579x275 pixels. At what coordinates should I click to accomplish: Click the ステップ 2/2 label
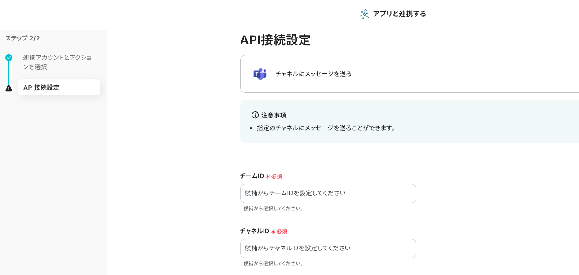22,38
